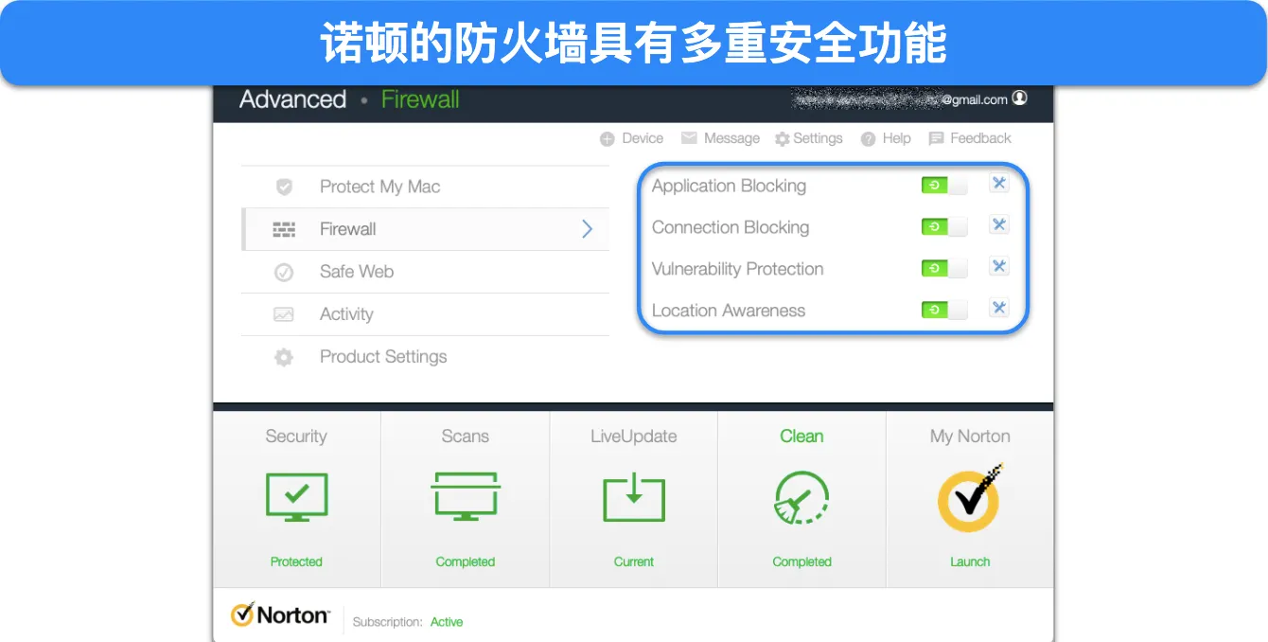Click the Safe Web checkmark icon
This screenshot has height=642, width=1268.
point(284,272)
